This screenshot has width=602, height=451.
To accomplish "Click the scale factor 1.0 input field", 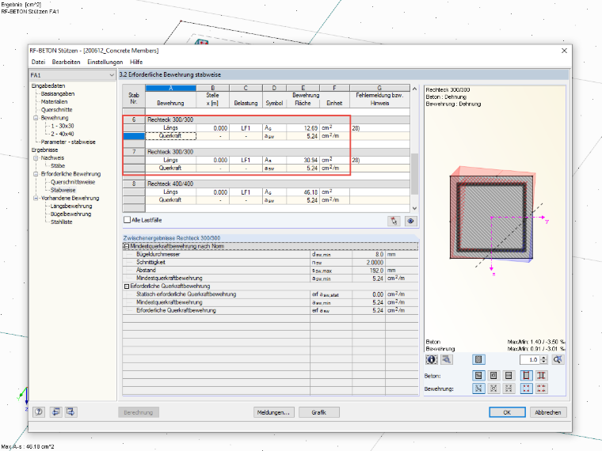I will [530, 359].
